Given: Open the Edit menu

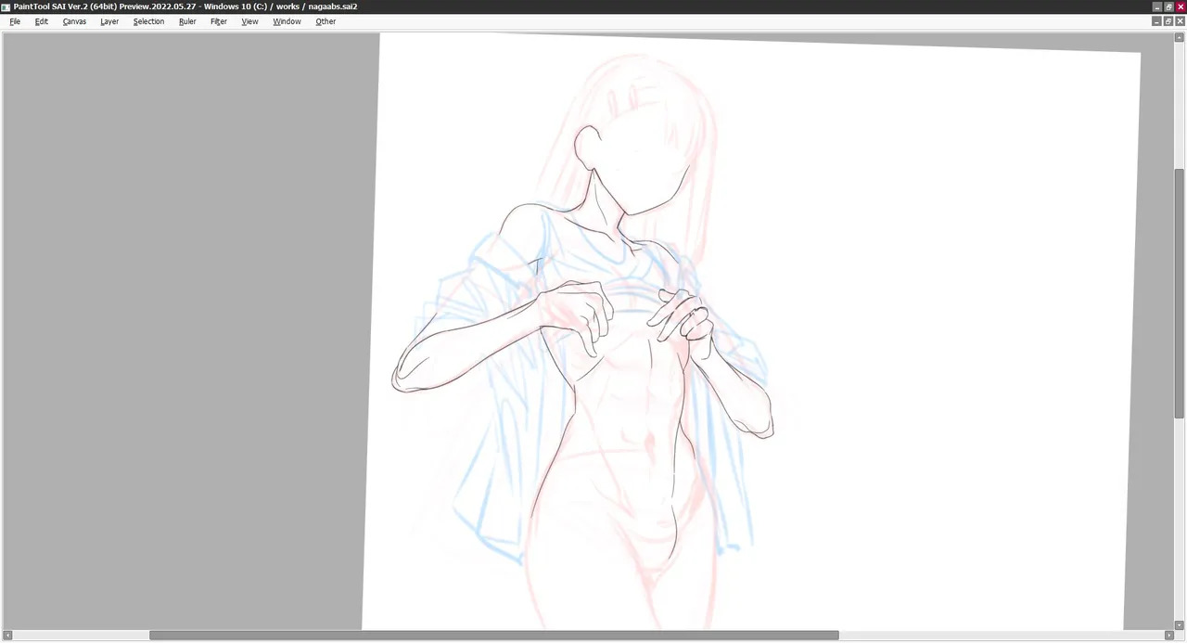Looking at the screenshot, I should click(x=42, y=21).
